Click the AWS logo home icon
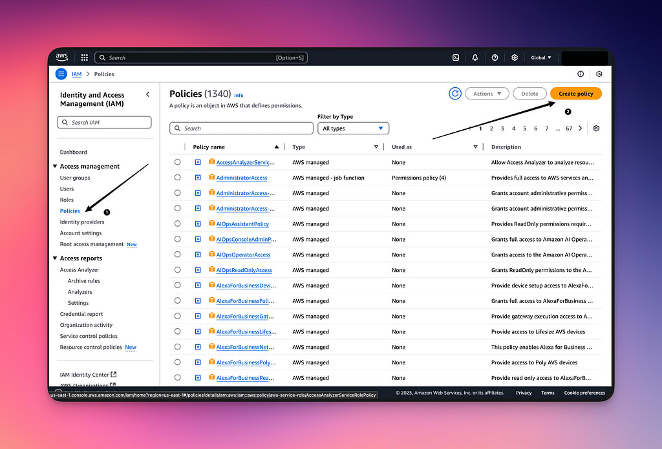The height and width of the screenshot is (449, 662). point(61,57)
